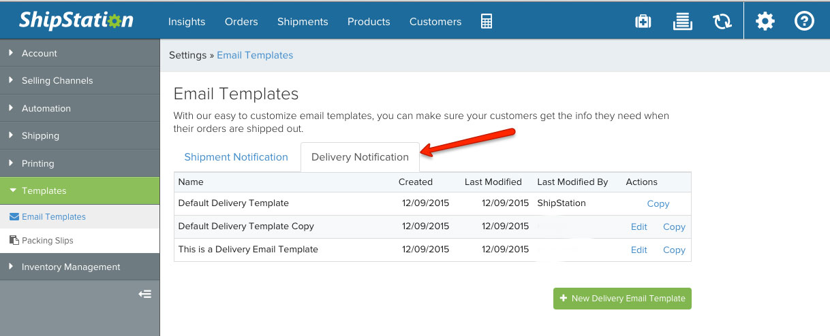Open Packing Slips in the sidebar
This screenshot has height=336, width=830.
[x=47, y=240]
